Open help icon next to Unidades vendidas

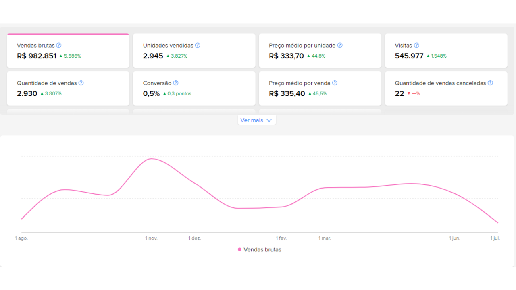coord(198,46)
